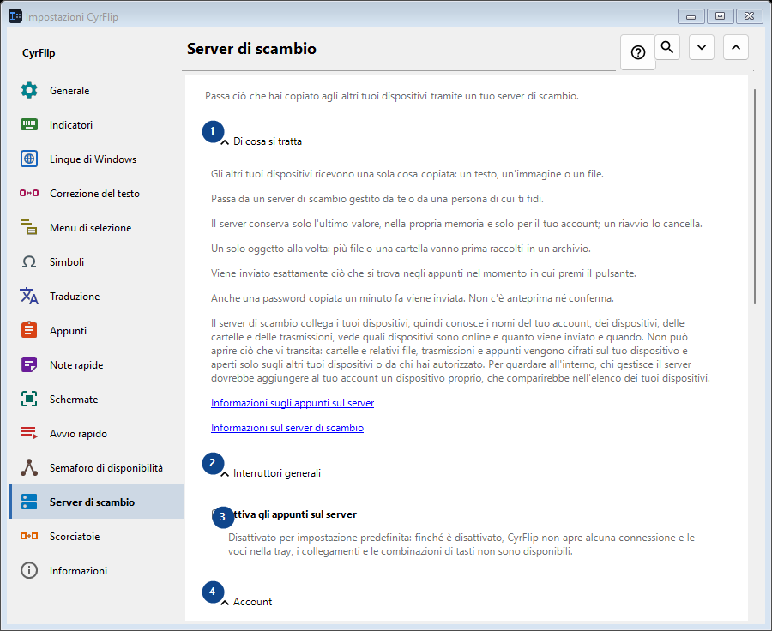Click the Server di scambio server icon
The image size is (772, 631).
(29, 502)
